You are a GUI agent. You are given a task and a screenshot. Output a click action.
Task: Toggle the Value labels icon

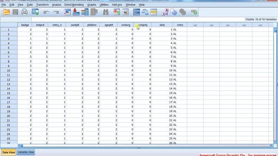click(x=165, y=12)
